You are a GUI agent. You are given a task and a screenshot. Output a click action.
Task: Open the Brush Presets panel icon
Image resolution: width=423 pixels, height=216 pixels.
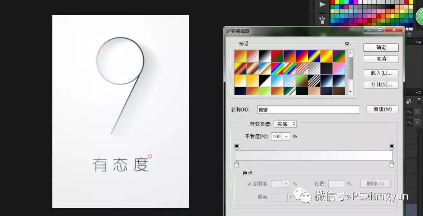click(322, 20)
